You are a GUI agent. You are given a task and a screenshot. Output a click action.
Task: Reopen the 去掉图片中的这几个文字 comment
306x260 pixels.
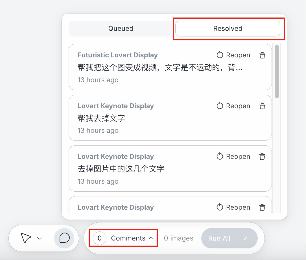pyautogui.click(x=233, y=157)
